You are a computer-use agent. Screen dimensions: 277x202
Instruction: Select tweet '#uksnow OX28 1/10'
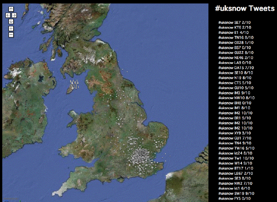click(x=236, y=42)
